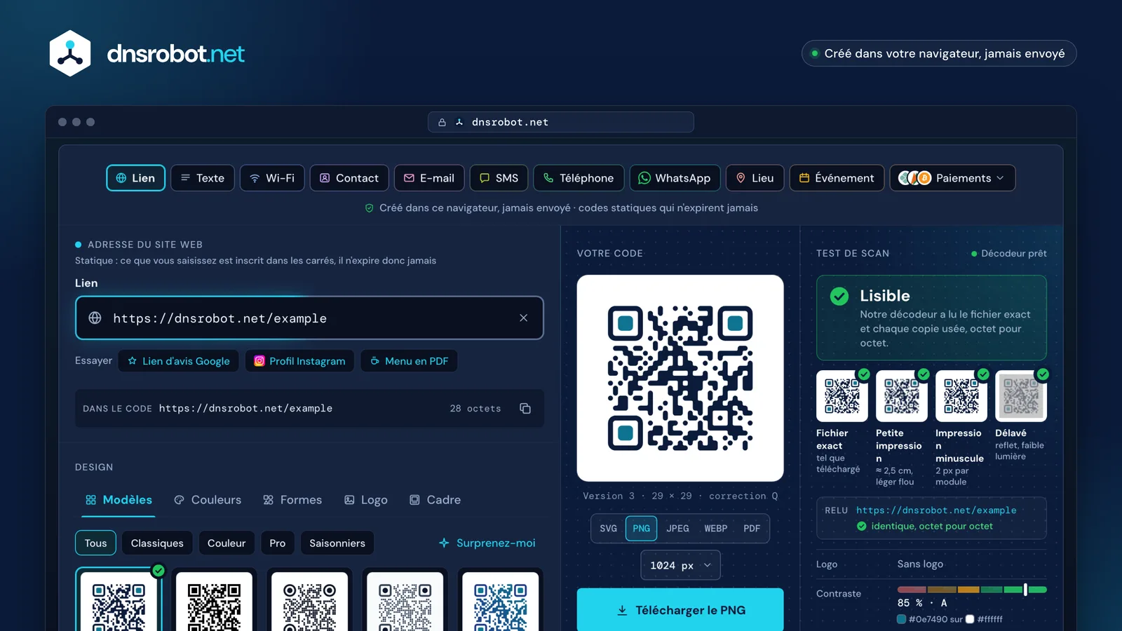Select JPEG export format

pyautogui.click(x=677, y=529)
